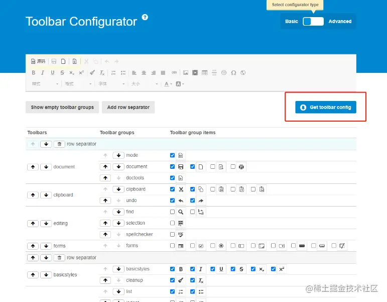387x302 pixels.
Task: Delete the second row separator with trash icon
Action: 59,258
